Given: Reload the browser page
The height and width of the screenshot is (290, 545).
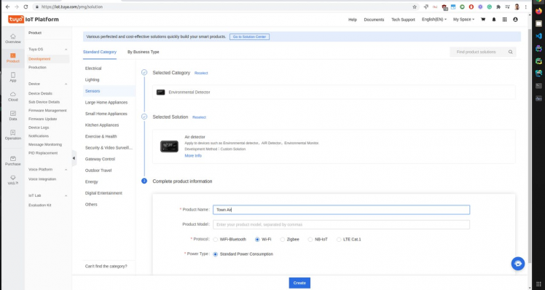Looking at the screenshot, I should click(x=26, y=7).
